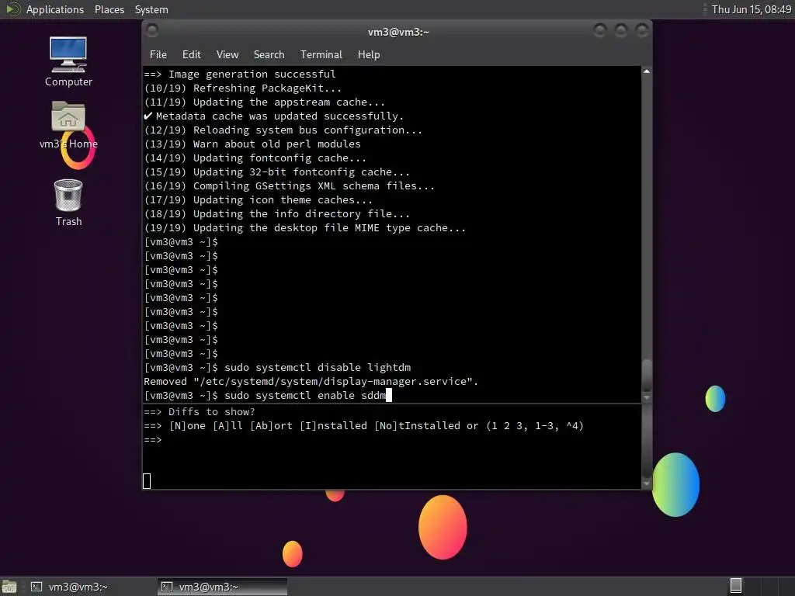The height and width of the screenshot is (596, 795).
Task: Click the '(10/19) Refreshing PackageKit...' line
Action: coord(242,88)
